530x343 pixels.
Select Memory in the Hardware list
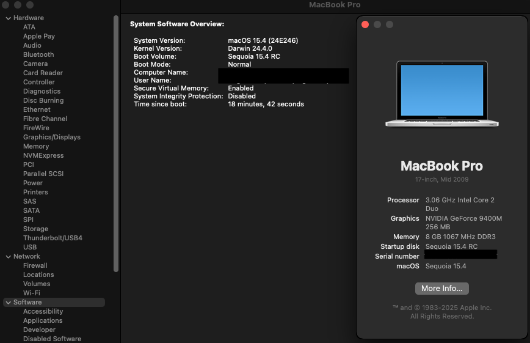36,146
